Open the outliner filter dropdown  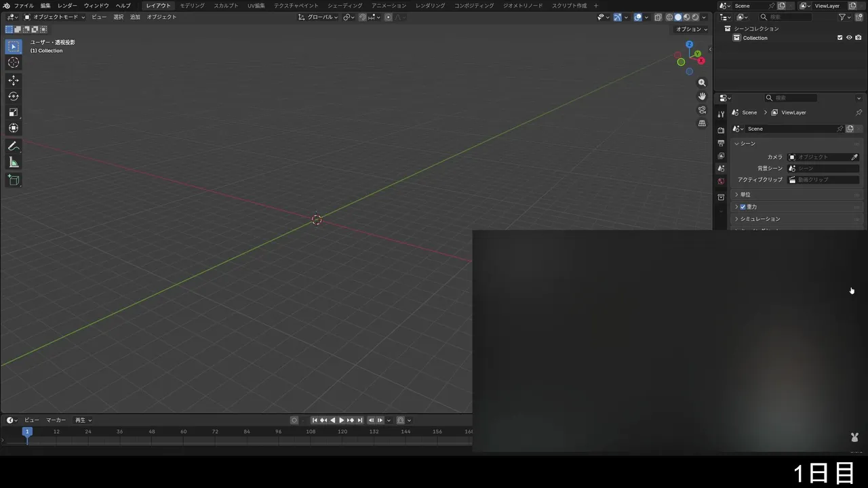click(844, 17)
